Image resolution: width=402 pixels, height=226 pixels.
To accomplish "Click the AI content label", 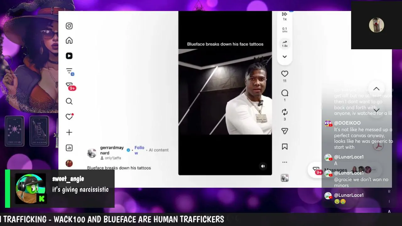I will coord(159,150).
